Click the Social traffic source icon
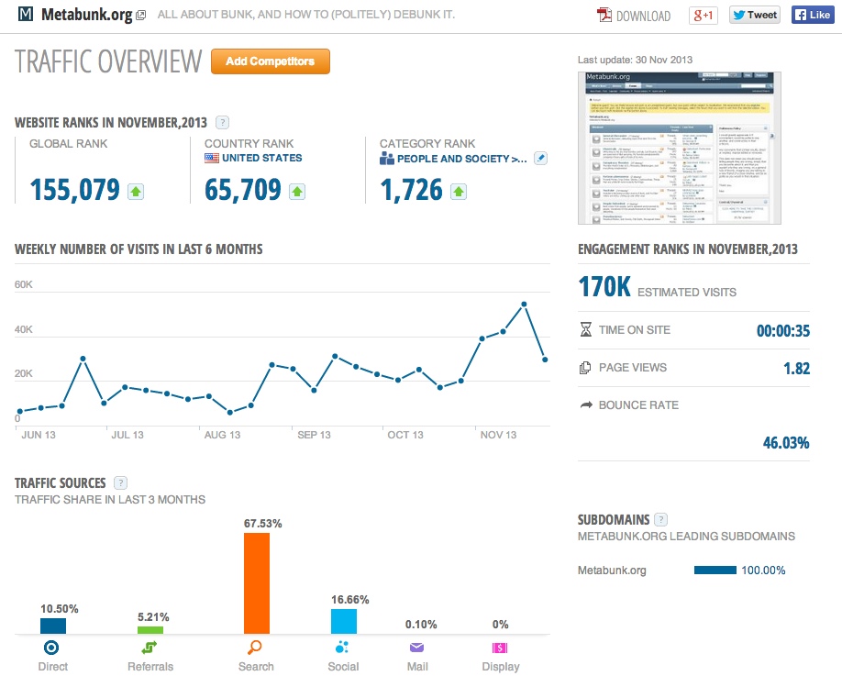Viewport: 842px width, 687px height. [342, 645]
